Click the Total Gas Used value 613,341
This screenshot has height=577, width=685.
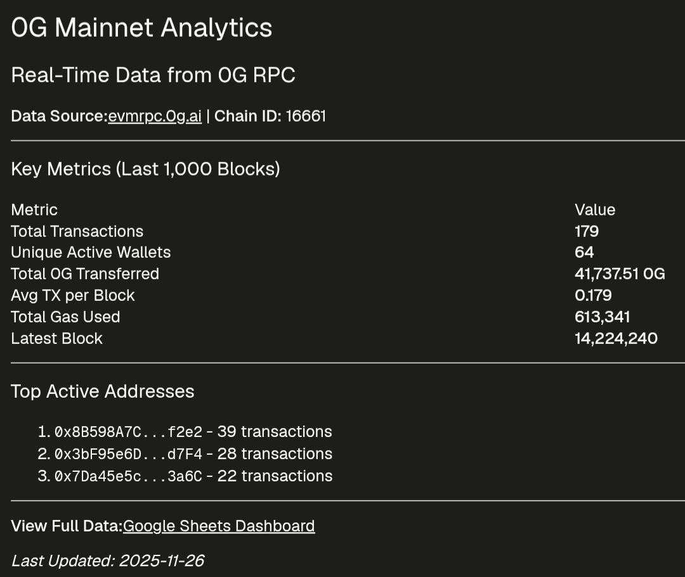[603, 317]
